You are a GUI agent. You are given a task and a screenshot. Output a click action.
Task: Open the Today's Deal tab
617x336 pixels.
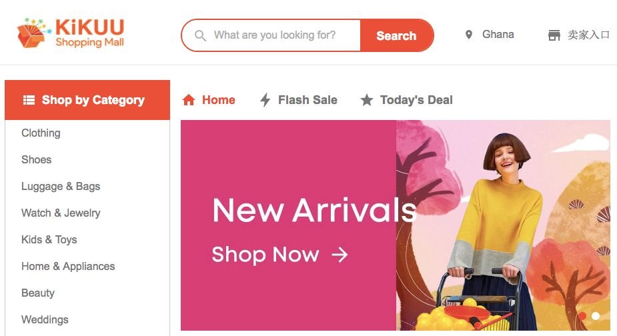point(406,100)
